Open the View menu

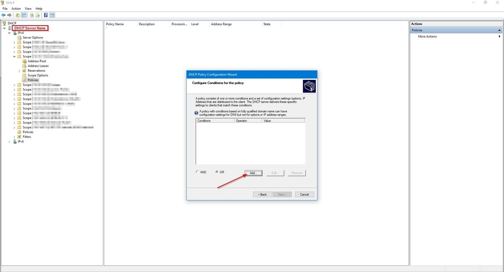(28, 8)
